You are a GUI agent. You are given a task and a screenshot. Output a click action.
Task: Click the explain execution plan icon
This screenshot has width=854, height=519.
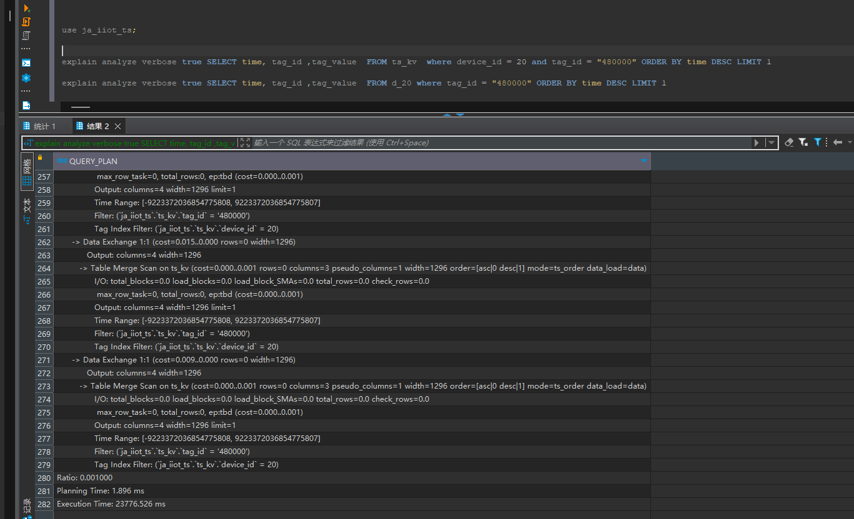pos(26,36)
